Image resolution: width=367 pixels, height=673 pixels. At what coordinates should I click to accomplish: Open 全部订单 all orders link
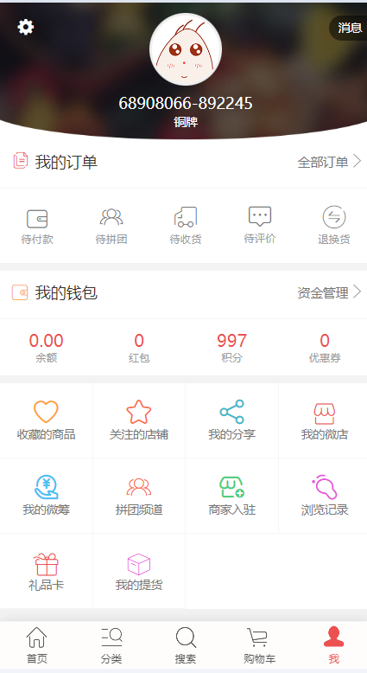coord(322,163)
